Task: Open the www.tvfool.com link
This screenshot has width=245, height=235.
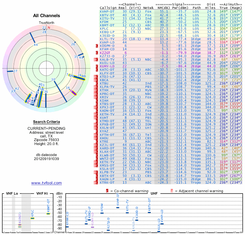Action: coord(47,183)
